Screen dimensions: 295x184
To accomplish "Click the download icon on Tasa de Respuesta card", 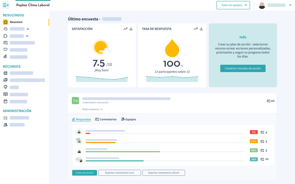I will [x=201, y=29].
